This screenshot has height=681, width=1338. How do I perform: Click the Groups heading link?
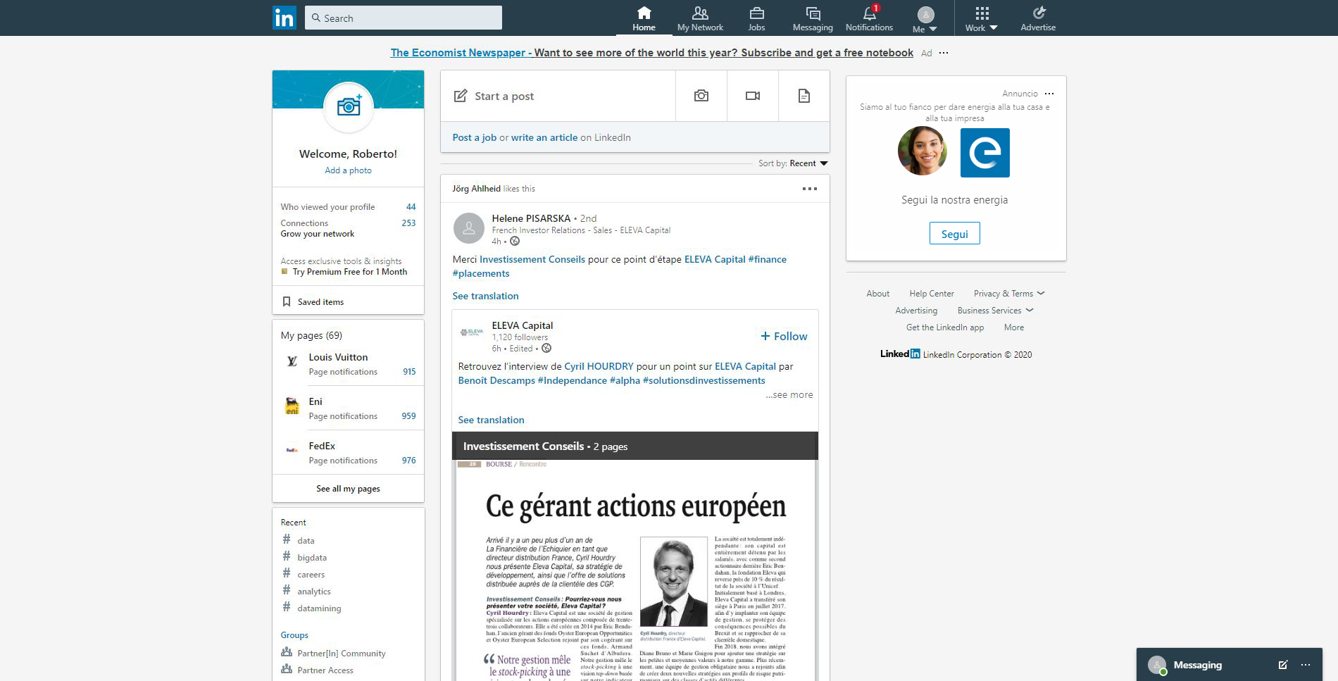[294, 635]
